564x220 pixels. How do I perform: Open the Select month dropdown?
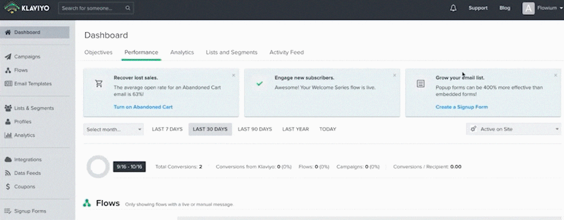[x=113, y=129]
